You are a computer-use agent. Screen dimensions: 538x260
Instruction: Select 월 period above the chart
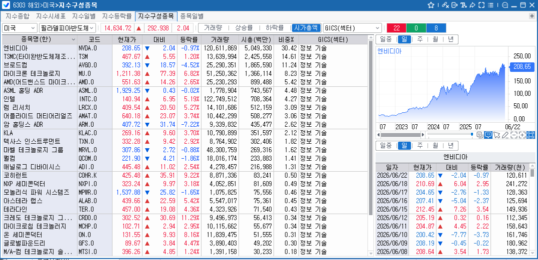point(435,39)
